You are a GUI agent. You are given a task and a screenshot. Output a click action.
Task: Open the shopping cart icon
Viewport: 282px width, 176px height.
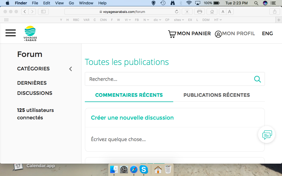click(x=172, y=34)
